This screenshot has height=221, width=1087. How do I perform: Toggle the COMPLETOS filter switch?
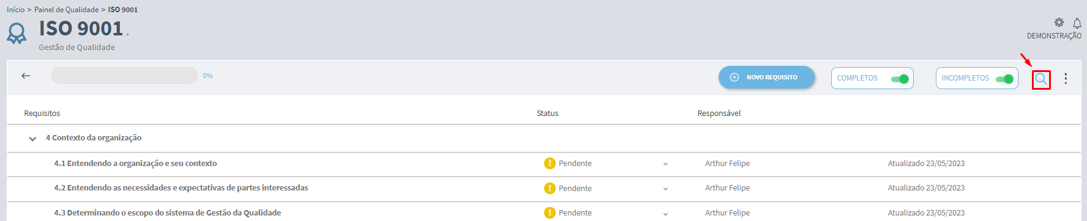(900, 79)
